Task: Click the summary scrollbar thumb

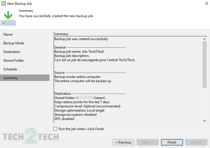Action: coord(205,64)
